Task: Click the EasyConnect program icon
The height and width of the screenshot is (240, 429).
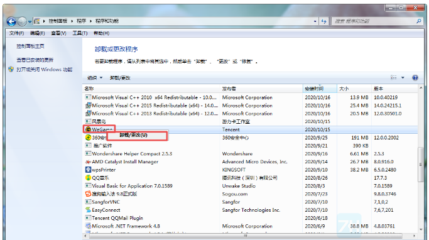Action: (88, 210)
